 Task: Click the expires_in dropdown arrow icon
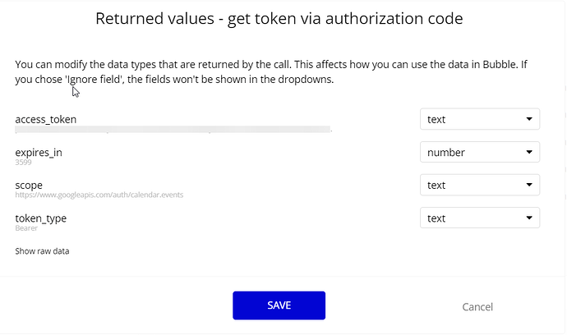tap(528, 152)
